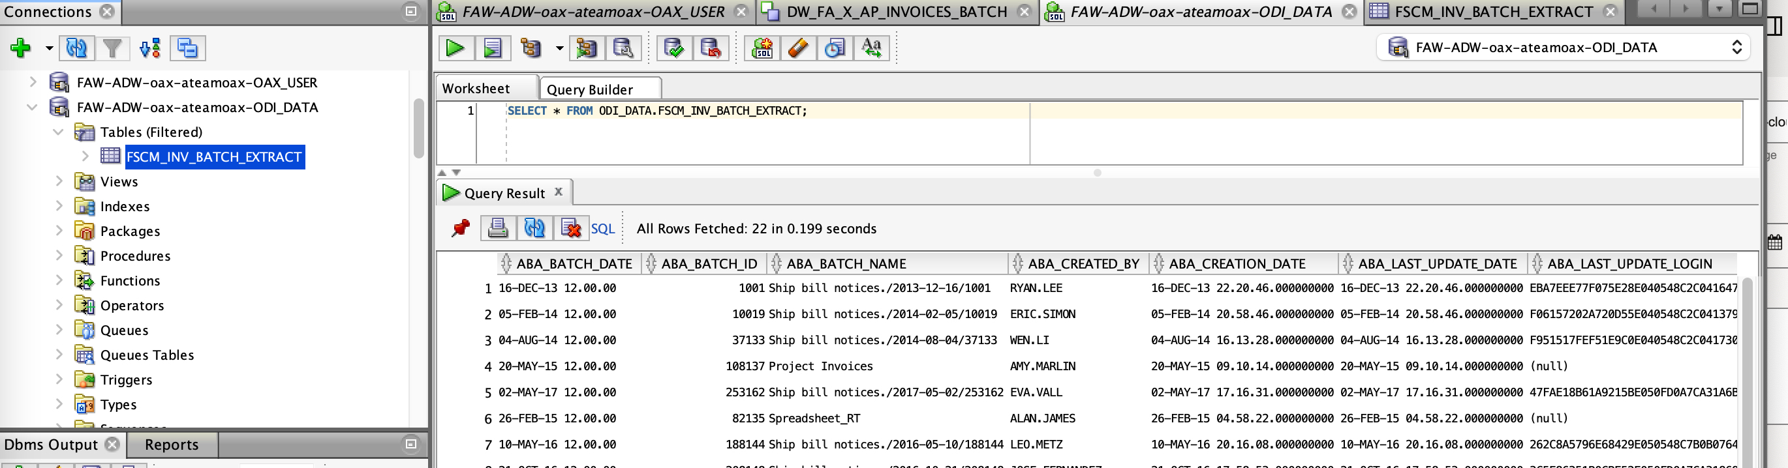The image size is (1788, 468).
Task: Open dropdown arrow next to Explain Plan
Action: point(559,48)
